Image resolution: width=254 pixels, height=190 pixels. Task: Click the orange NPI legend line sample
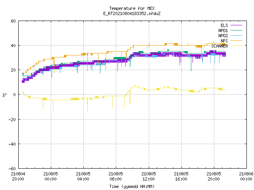tap(236, 40)
